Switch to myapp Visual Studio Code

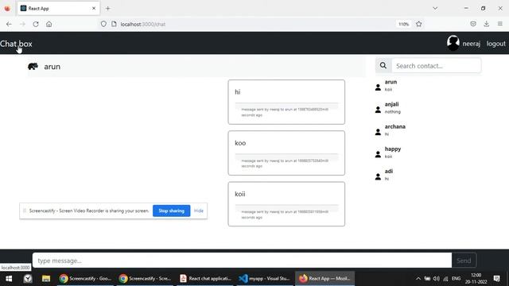264,279
